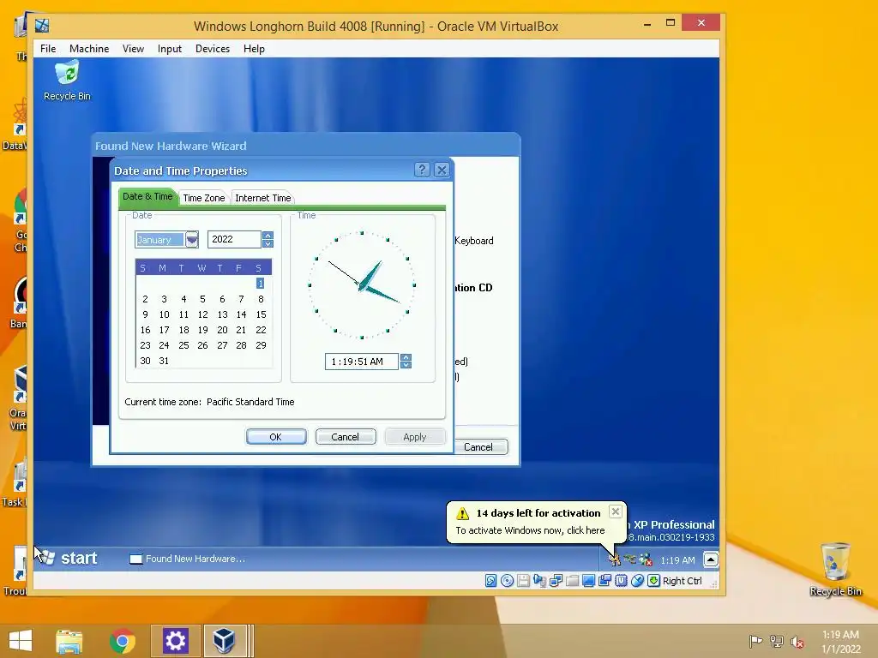
Task: Click the shared folders icon in VirtualBox status bar
Action: [x=572, y=581]
